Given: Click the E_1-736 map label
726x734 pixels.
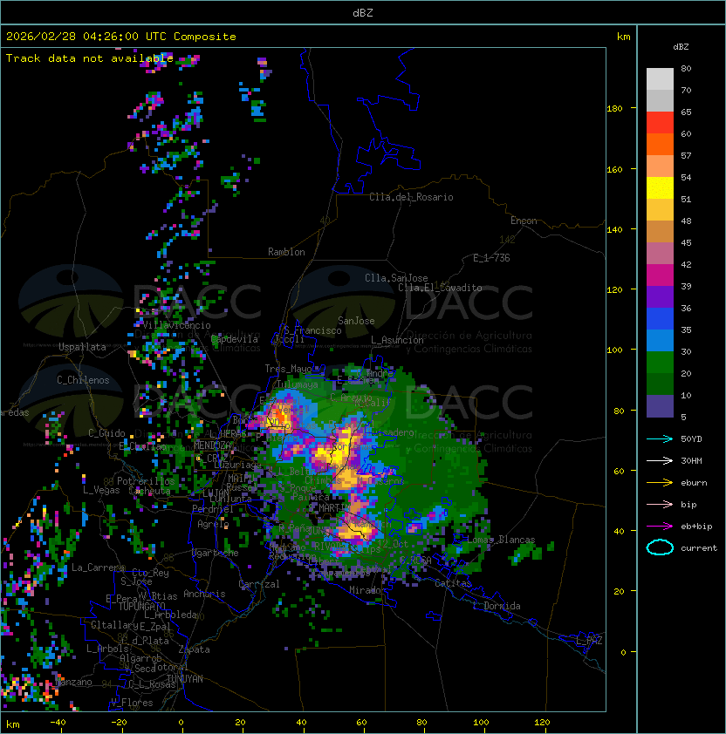Looking at the screenshot, I should coord(491,258).
